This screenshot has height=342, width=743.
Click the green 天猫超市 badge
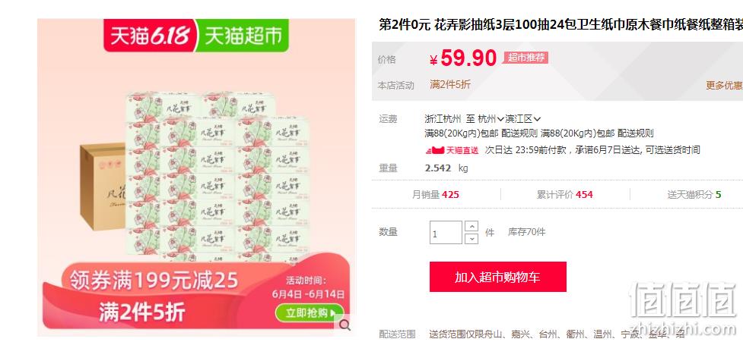click(242, 36)
